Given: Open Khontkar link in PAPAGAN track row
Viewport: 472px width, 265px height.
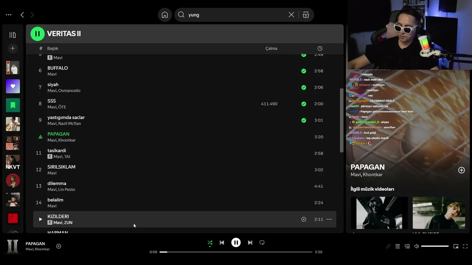Looking at the screenshot, I should pyautogui.click(x=67, y=140).
